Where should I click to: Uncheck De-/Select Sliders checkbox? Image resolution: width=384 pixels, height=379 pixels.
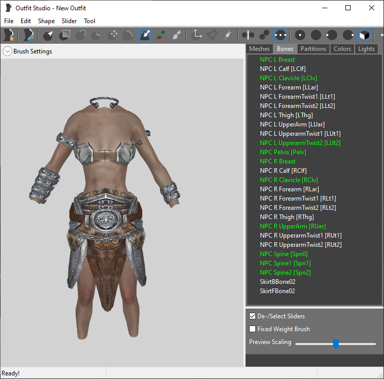pyautogui.click(x=252, y=316)
